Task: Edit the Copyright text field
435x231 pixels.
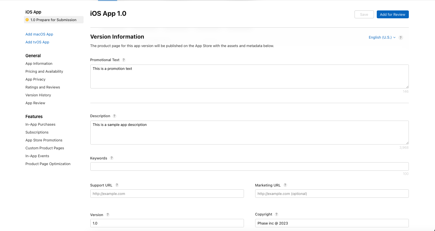Action: [x=332, y=223]
